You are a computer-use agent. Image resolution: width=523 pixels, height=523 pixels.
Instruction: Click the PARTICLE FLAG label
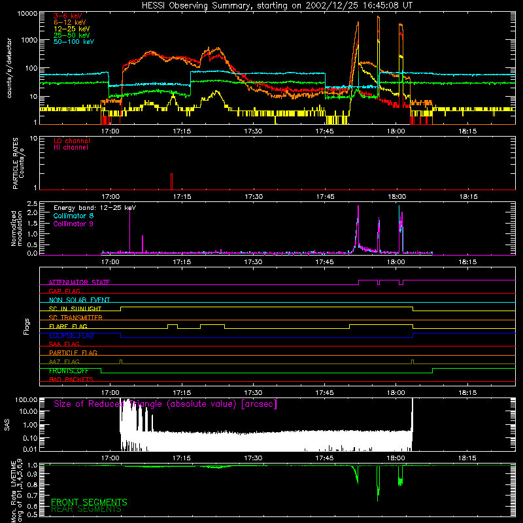click(x=73, y=352)
